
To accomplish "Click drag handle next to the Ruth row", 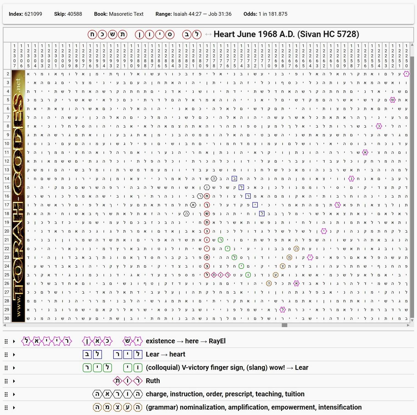I will click(6, 381).
